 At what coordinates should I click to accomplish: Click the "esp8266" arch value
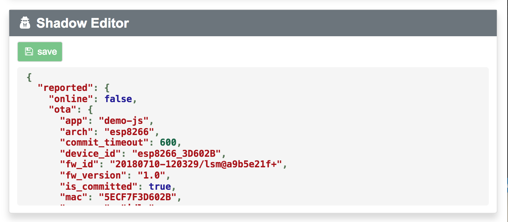pyautogui.click(x=129, y=132)
